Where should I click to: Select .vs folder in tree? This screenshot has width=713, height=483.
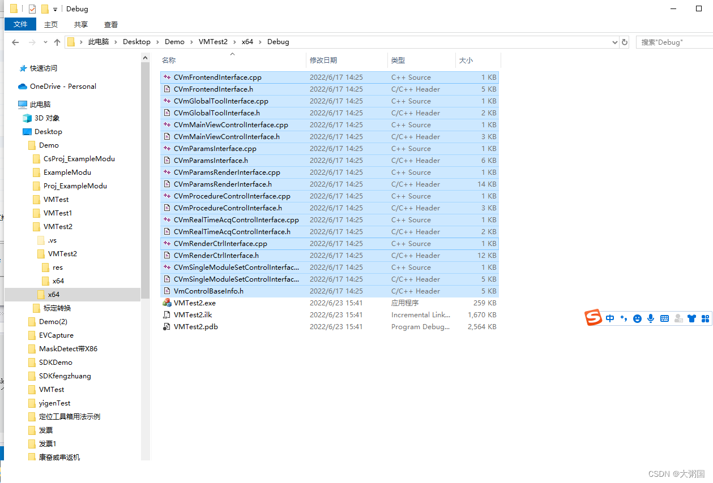pos(52,240)
